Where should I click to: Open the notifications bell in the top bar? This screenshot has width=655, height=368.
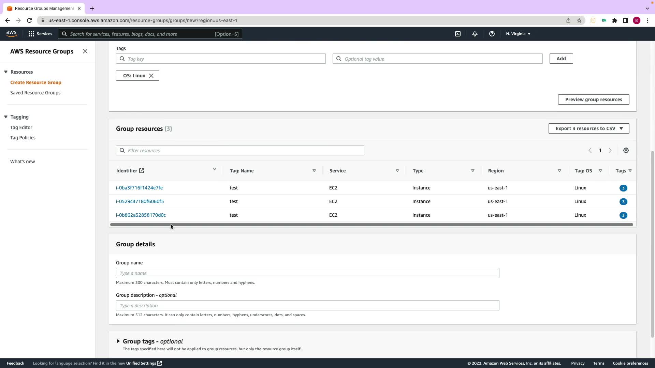475,34
